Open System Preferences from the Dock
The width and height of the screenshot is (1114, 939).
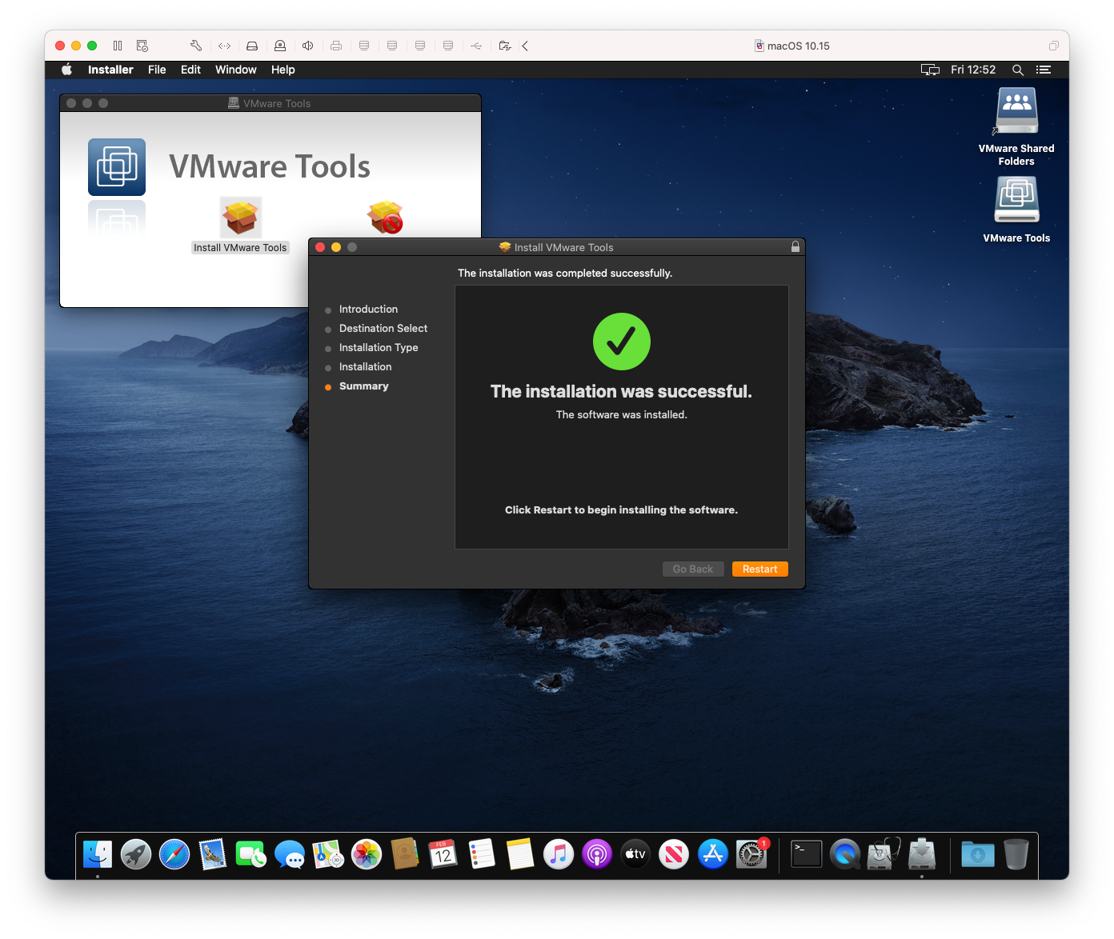click(x=751, y=853)
